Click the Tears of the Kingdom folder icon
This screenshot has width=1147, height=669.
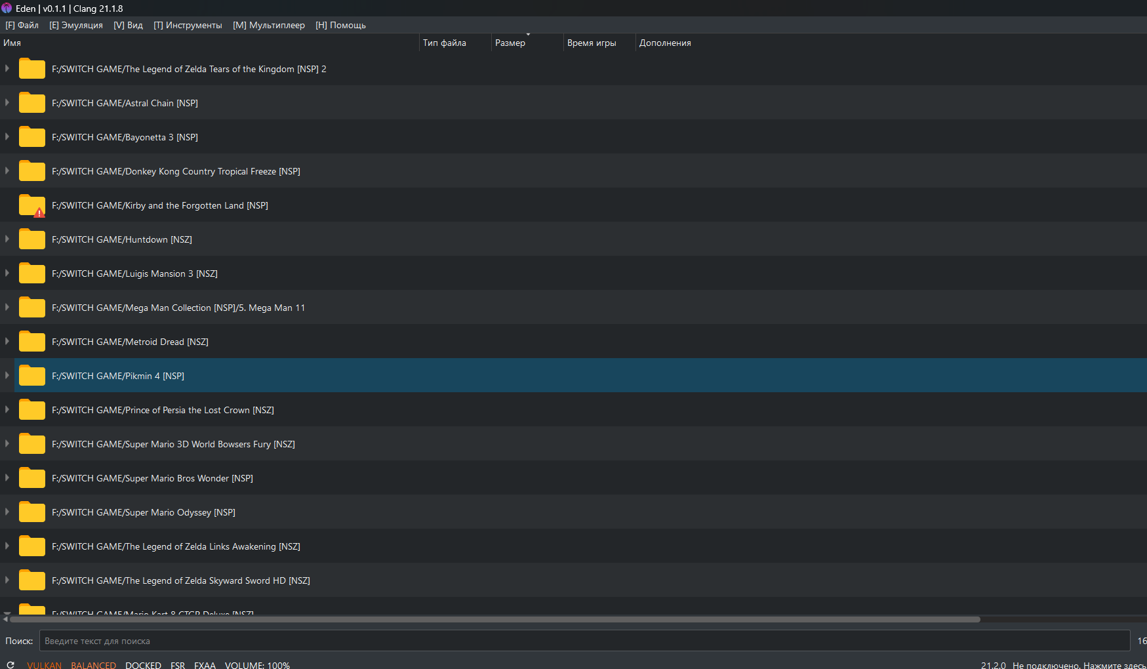(x=31, y=69)
